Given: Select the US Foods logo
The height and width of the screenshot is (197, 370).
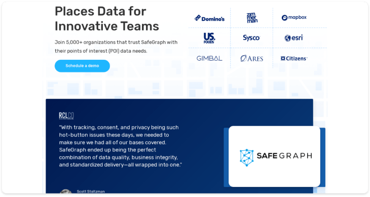Looking at the screenshot, I should [x=209, y=38].
